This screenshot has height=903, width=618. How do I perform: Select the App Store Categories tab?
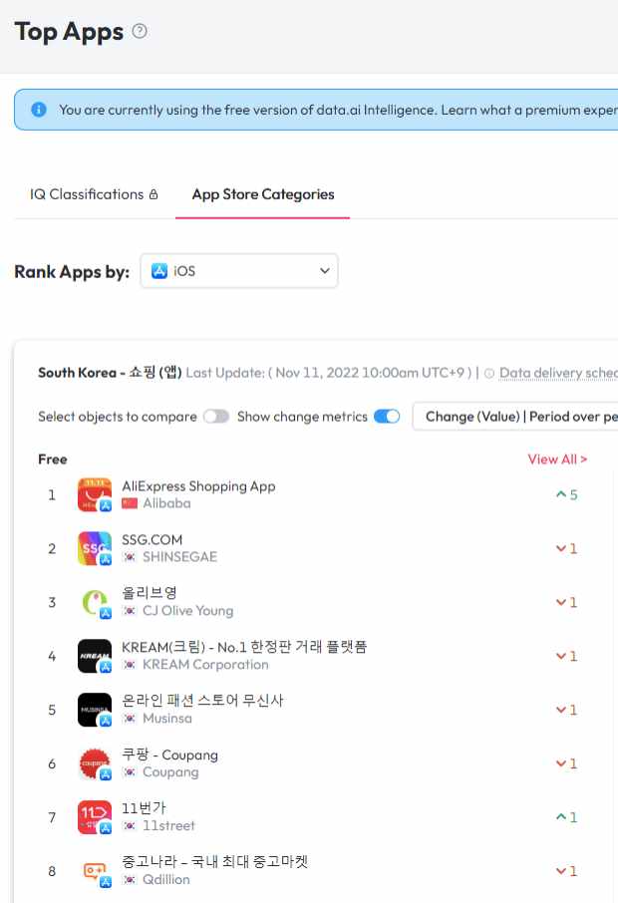263,194
